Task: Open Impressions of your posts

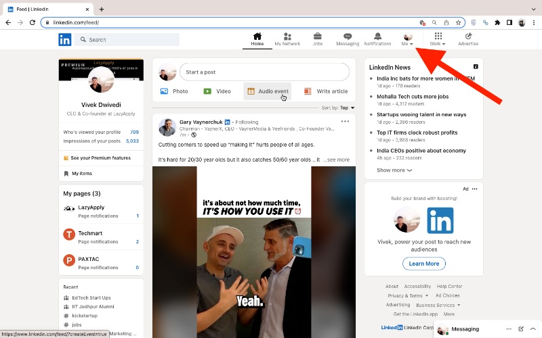Action: click(101, 141)
